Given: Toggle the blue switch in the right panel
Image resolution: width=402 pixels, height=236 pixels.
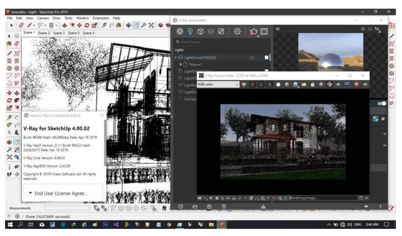Looking at the screenshot, I should pyautogui.click(x=382, y=103).
